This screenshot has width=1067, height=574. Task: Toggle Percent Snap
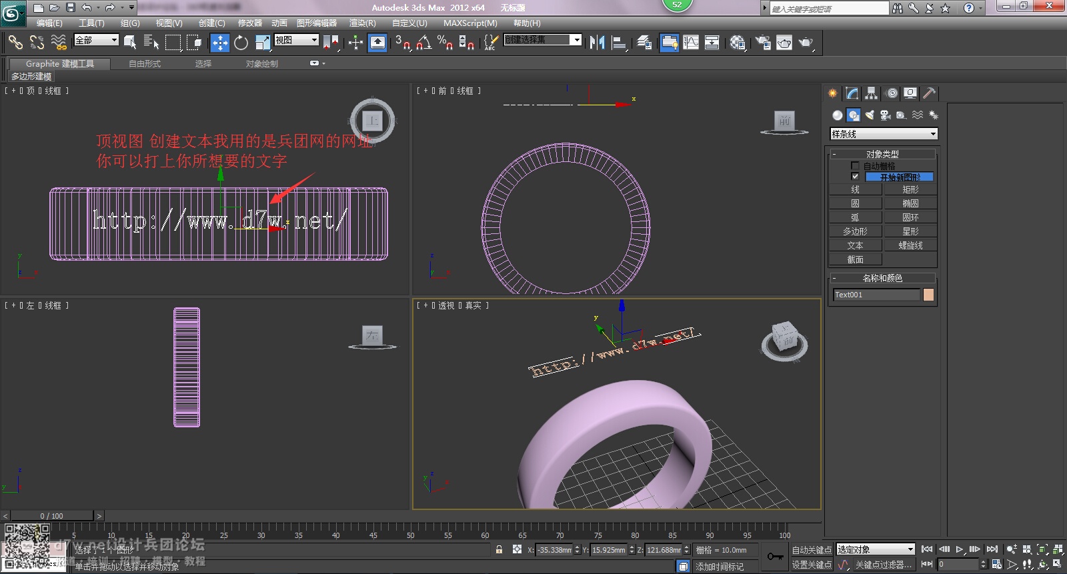(x=445, y=43)
